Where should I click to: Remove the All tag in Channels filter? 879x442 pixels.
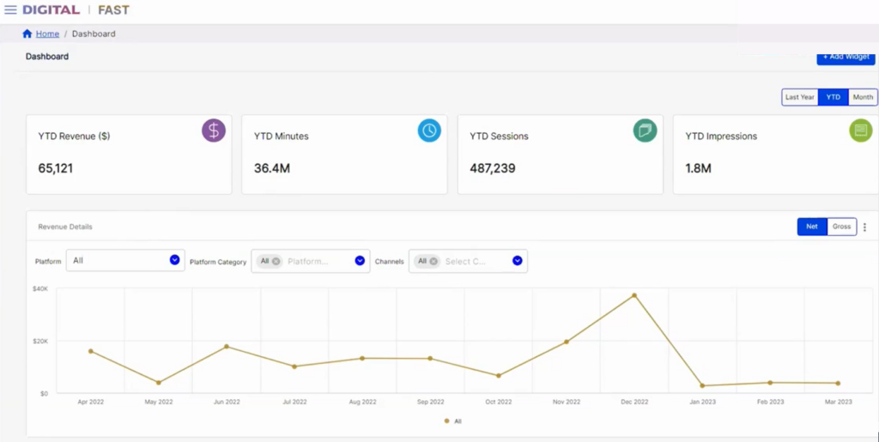click(x=433, y=262)
